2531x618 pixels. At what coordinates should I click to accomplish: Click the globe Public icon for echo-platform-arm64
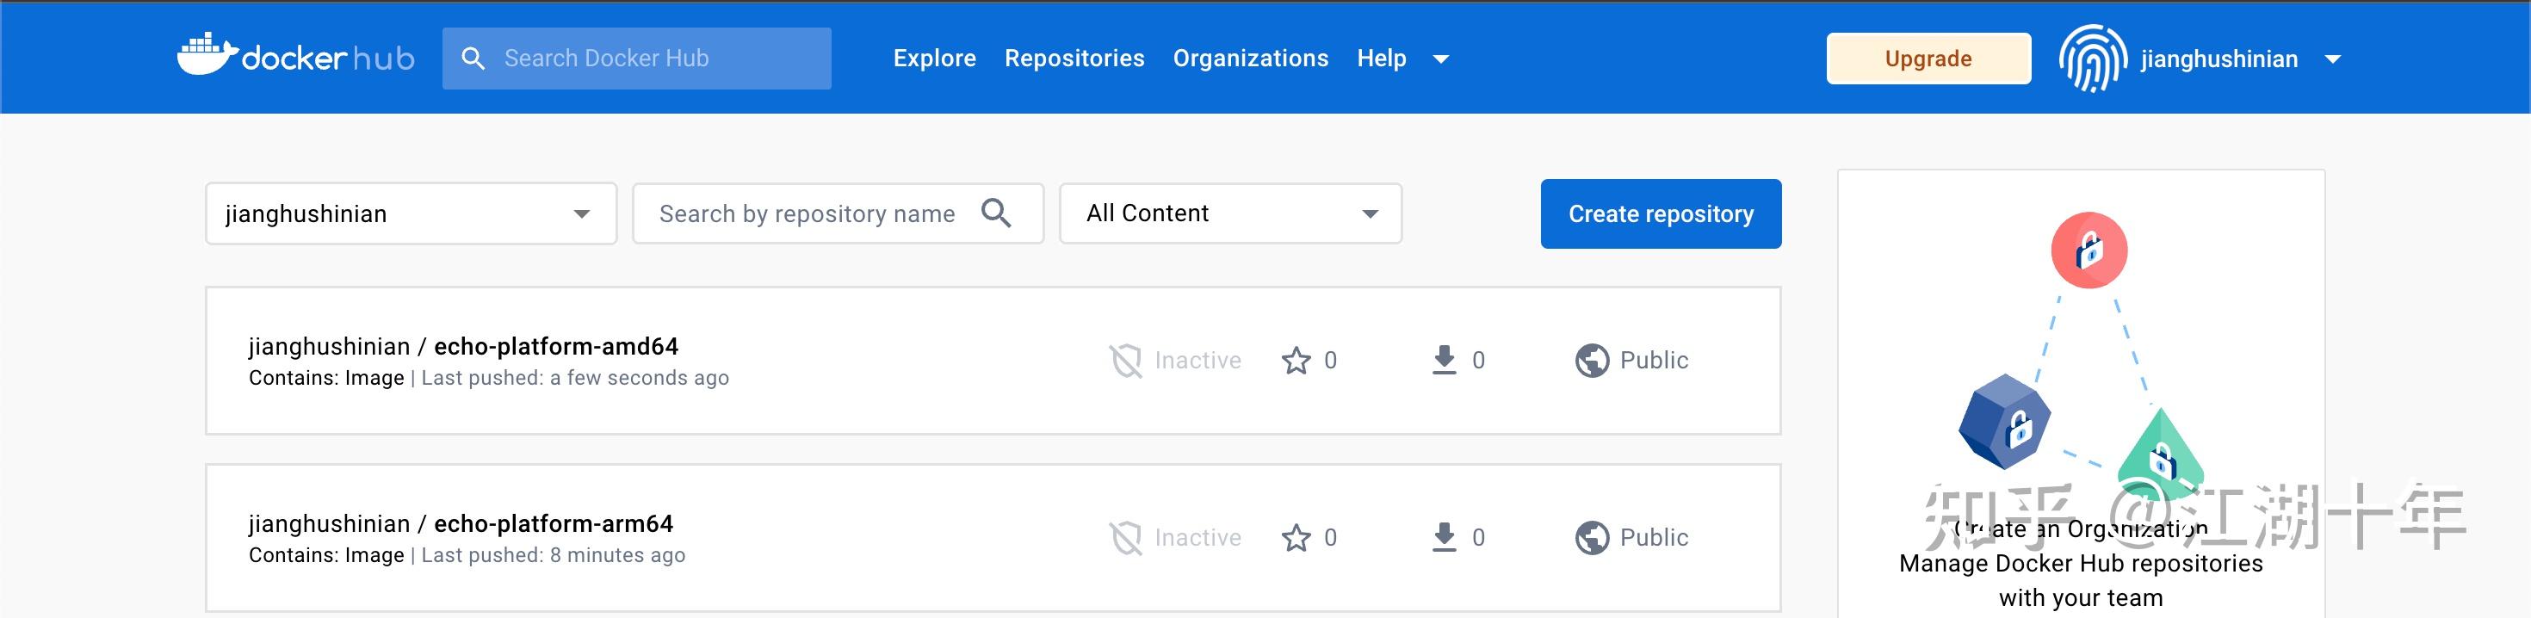click(x=1592, y=537)
